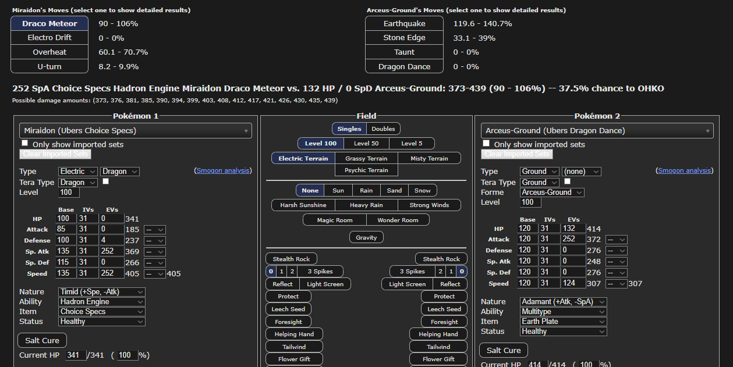This screenshot has width=733, height=367.
Task: Select Arceus-Ground's Taunt move
Action: [x=404, y=52]
